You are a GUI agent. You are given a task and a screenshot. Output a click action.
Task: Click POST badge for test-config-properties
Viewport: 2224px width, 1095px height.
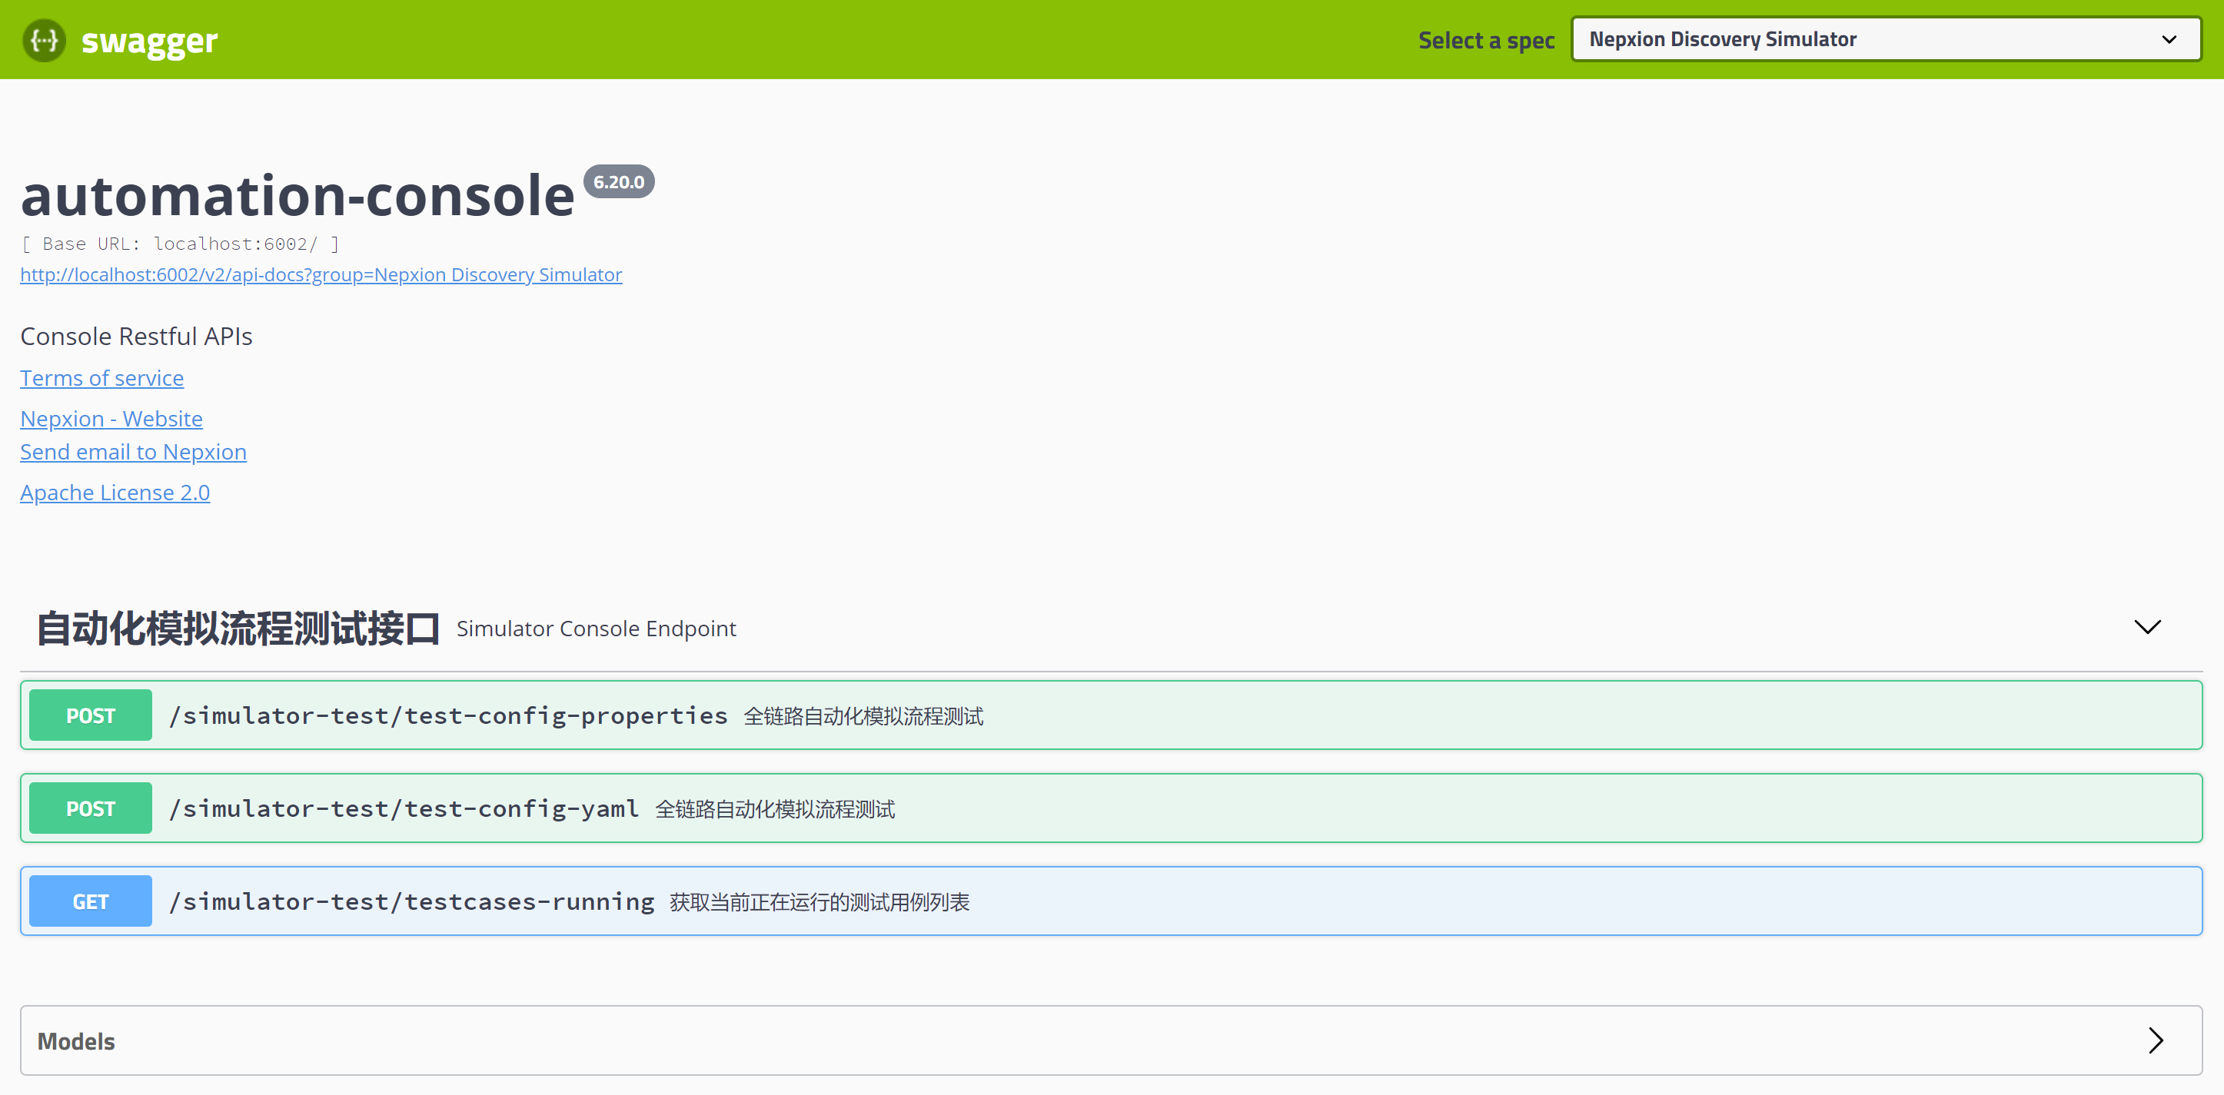click(91, 715)
